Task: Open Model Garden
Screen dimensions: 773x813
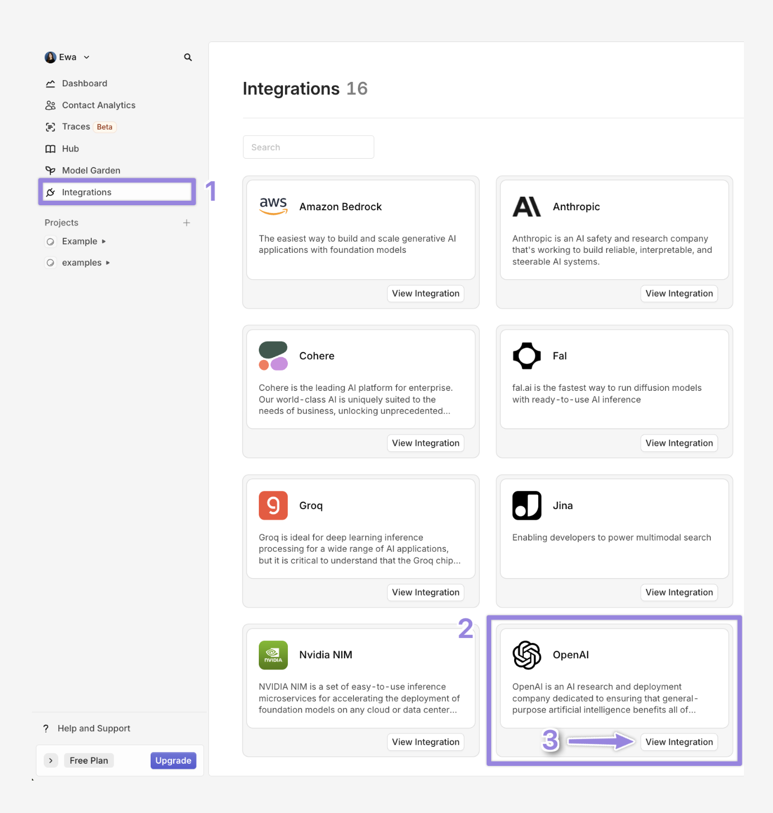Action: 91,170
